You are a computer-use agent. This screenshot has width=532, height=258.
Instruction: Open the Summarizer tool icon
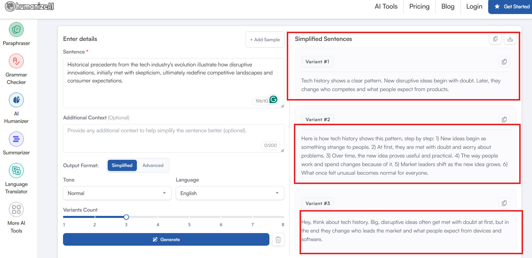(x=16, y=139)
